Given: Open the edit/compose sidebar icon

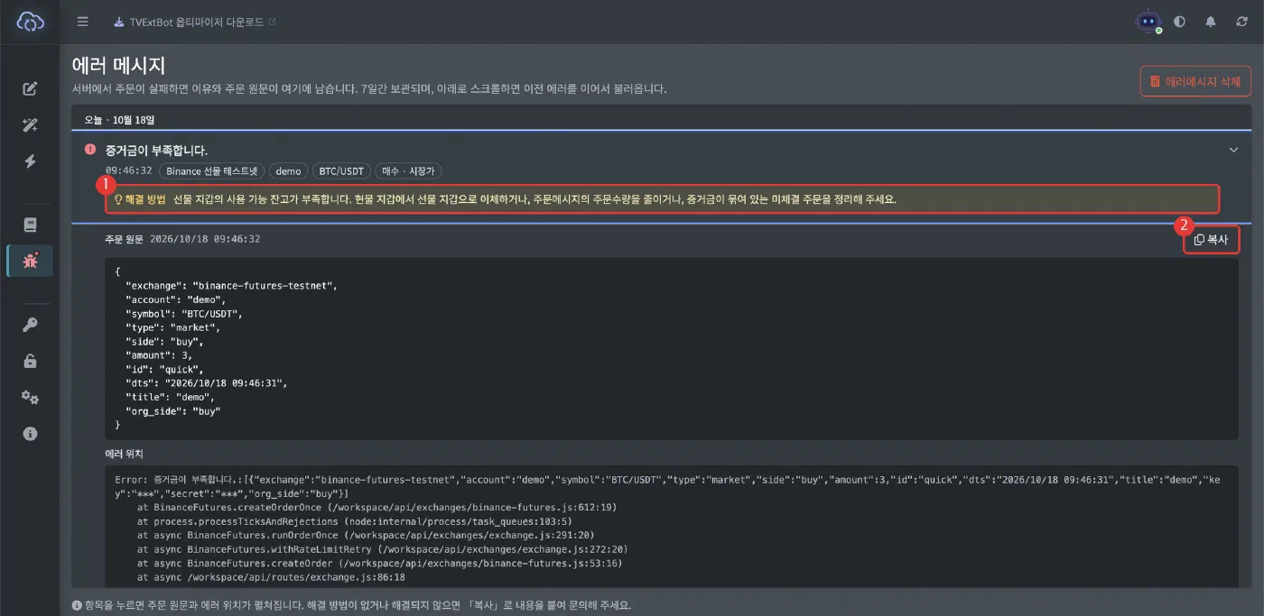Looking at the screenshot, I should [x=30, y=88].
